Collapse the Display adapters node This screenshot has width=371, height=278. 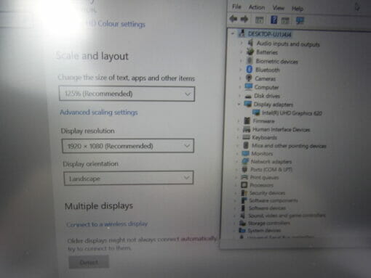click(239, 104)
